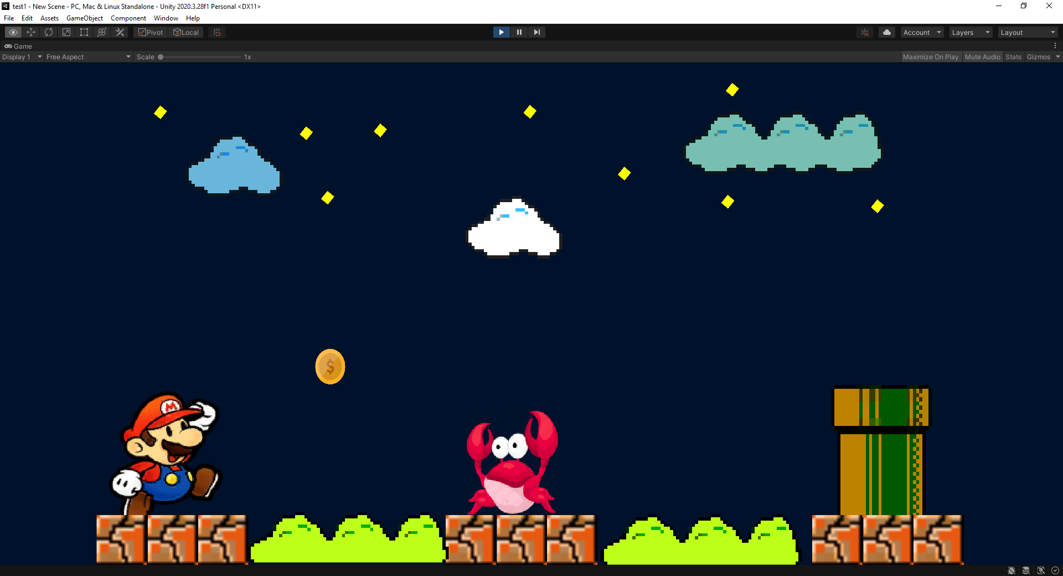Open the Layout dropdown
Image resolution: width=1063 pixels, height=576 pixels.
tap(1028, 32)
